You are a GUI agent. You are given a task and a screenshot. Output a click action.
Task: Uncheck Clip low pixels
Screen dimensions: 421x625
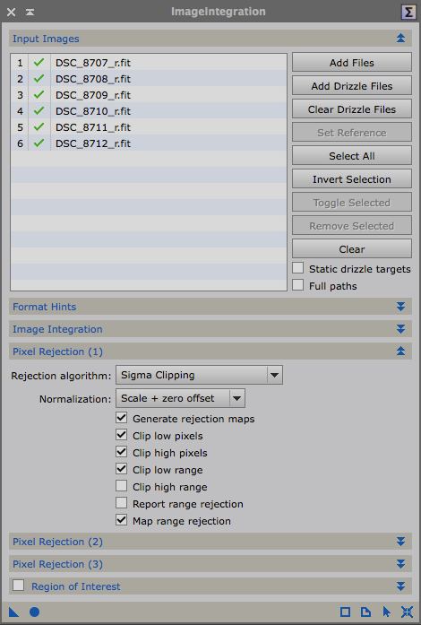pos(122,435)
